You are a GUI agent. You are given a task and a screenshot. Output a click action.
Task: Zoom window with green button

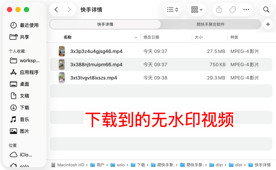click(26, 9)
